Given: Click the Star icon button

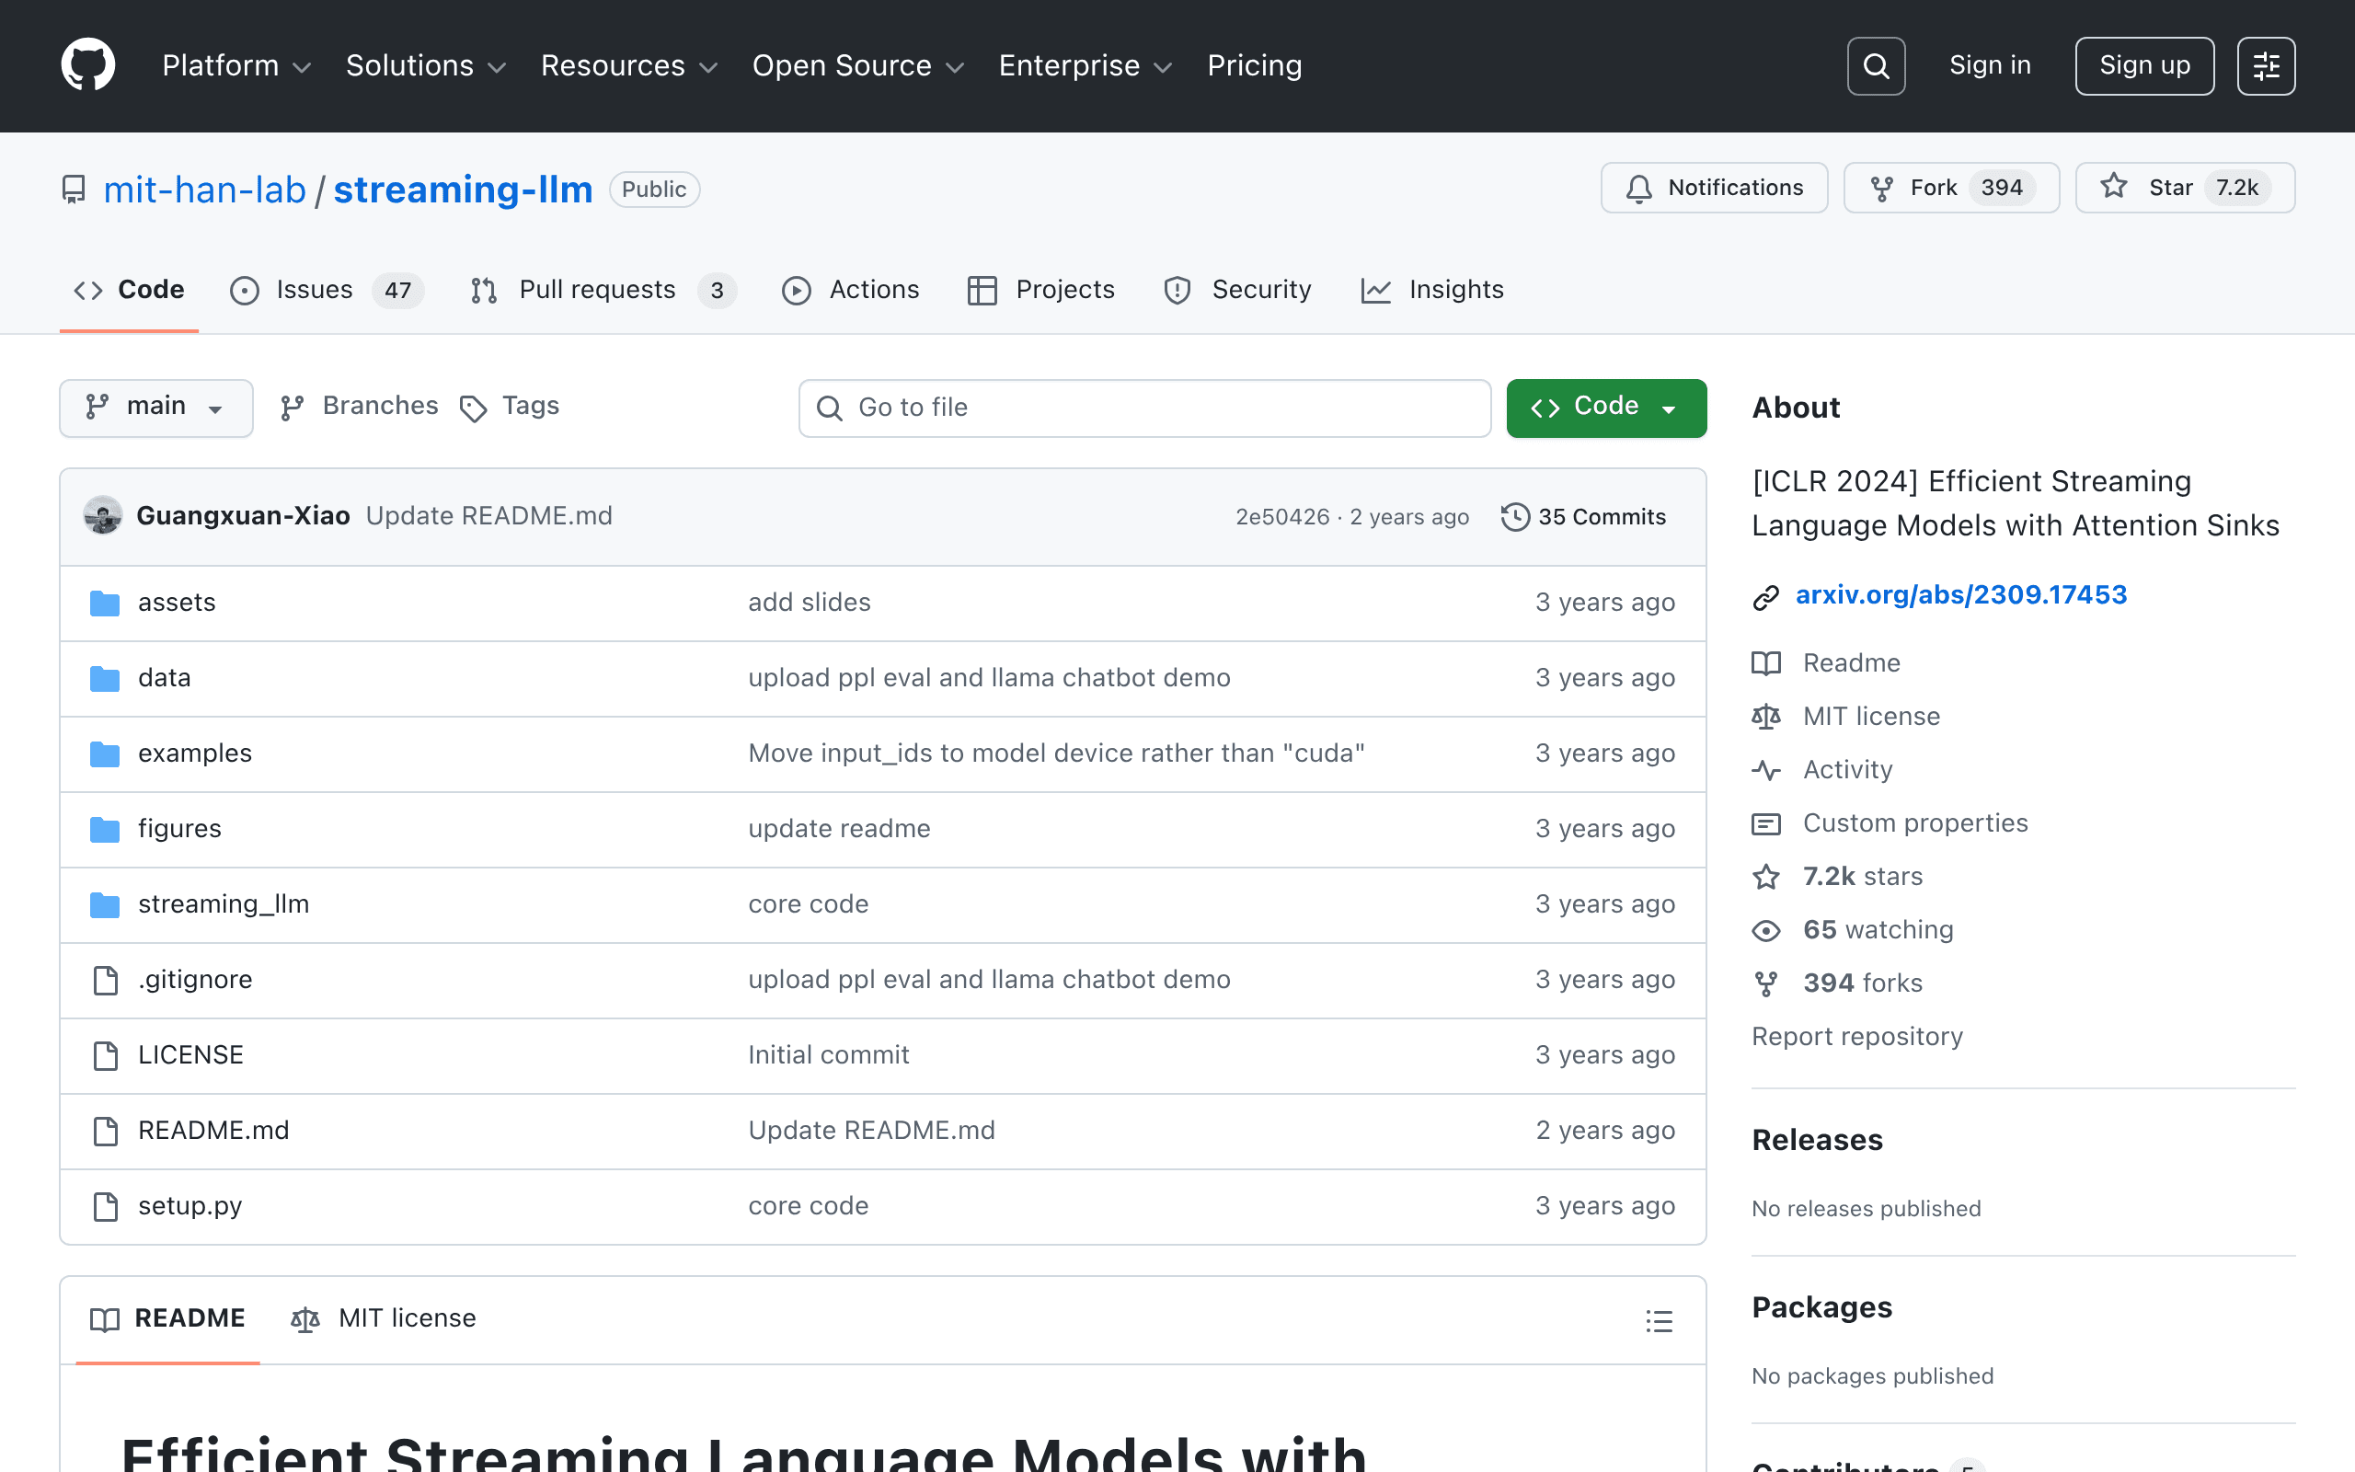Looking at the screenshot, I should point(2114,187).
